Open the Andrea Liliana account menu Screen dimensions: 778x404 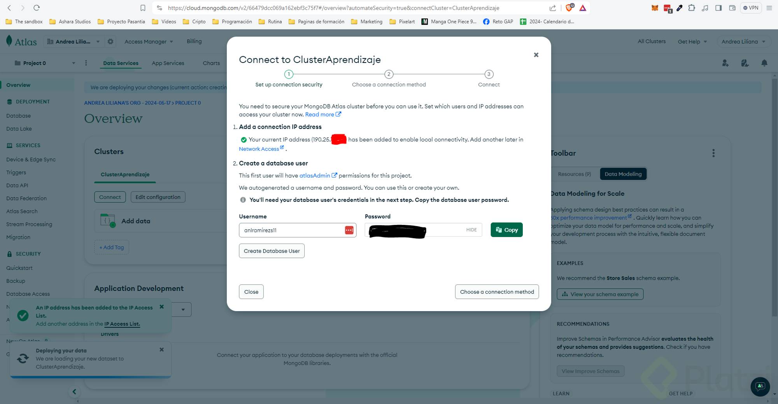(x=743, y=42)
